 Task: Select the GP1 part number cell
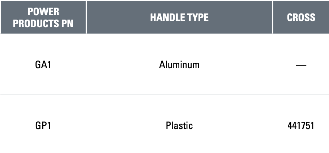(x=43, y=125)
